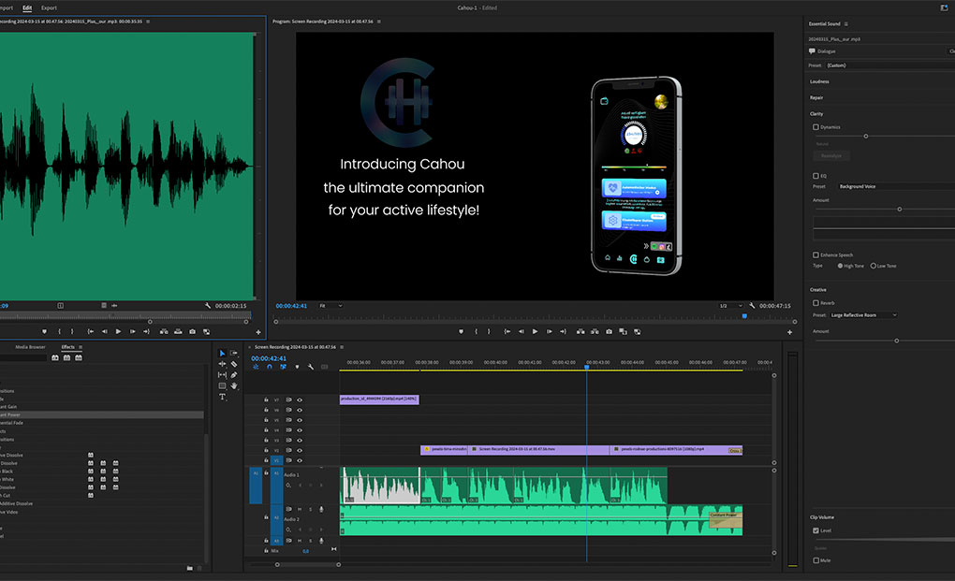Enable the Enhance Speech checkbox

coord(815,254)
